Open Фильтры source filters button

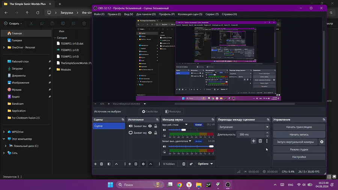[x=173, y=112]
